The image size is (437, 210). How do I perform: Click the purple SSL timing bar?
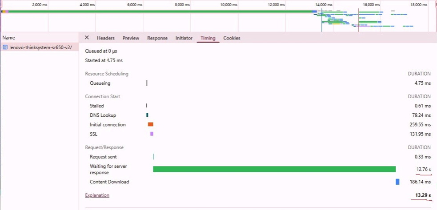tap(152, 134)
